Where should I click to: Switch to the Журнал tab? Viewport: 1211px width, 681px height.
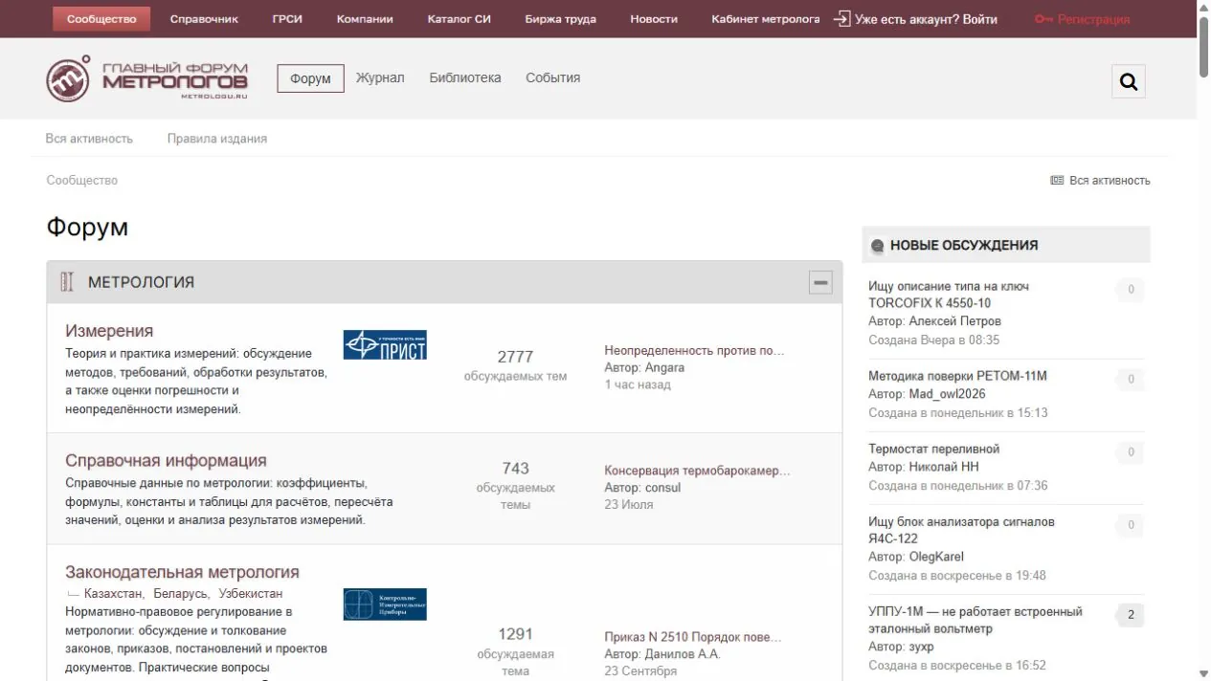(x=380, y=77)
